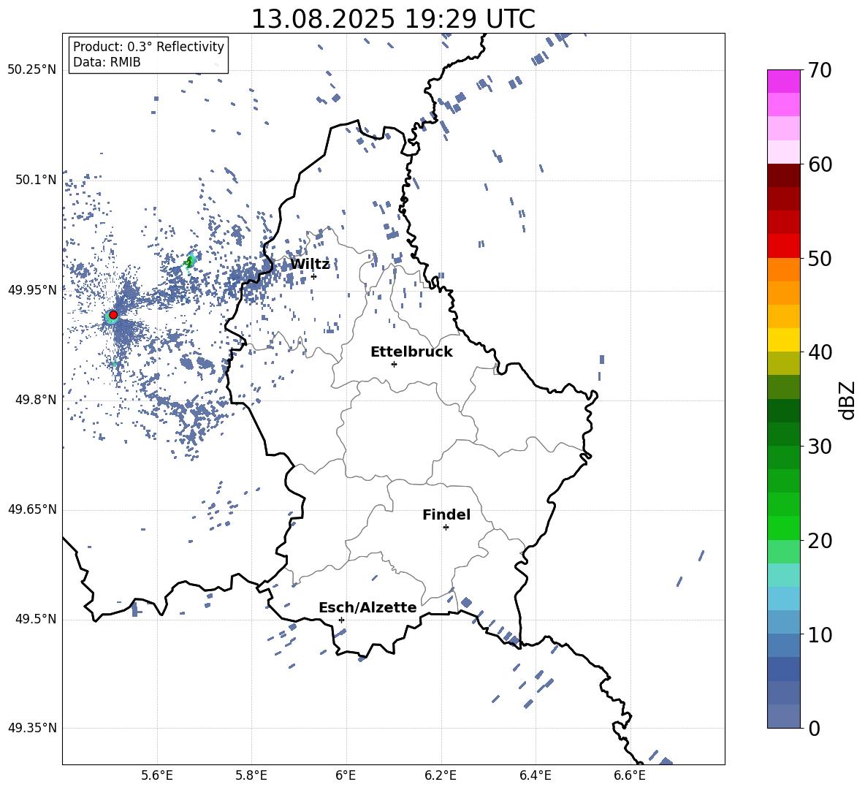Viewport: 865px width, 790px height.
Task: Click 'Data: RMIB' text
Action: (107, 62)
